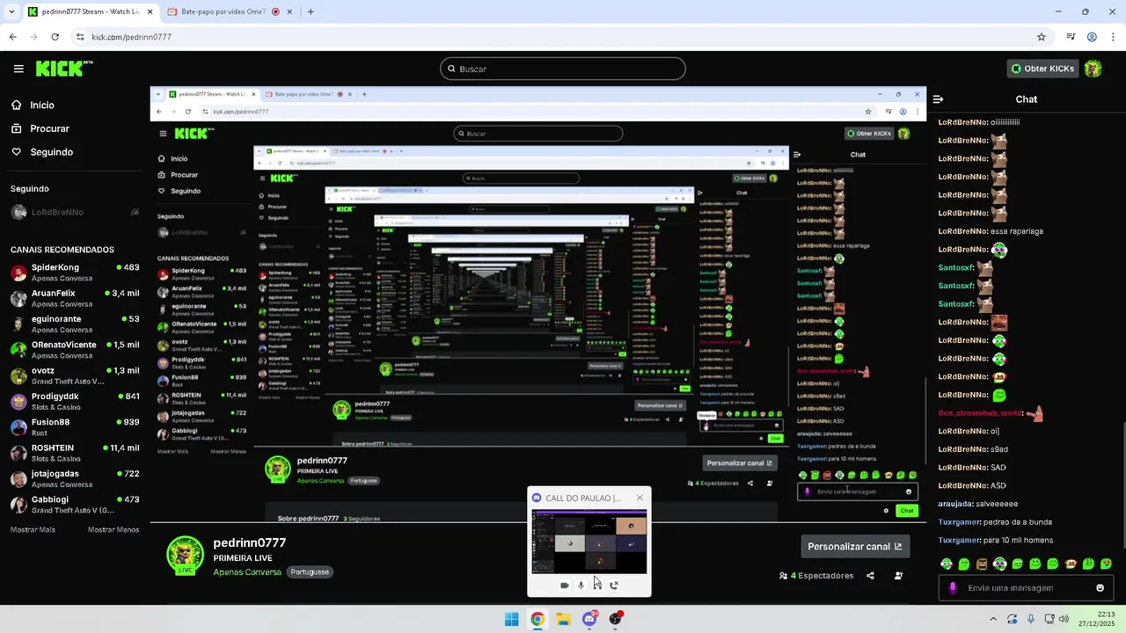Screen dimensions: 1126x633
Task: Click the Personalizar canal button
Action: (854, 546)
